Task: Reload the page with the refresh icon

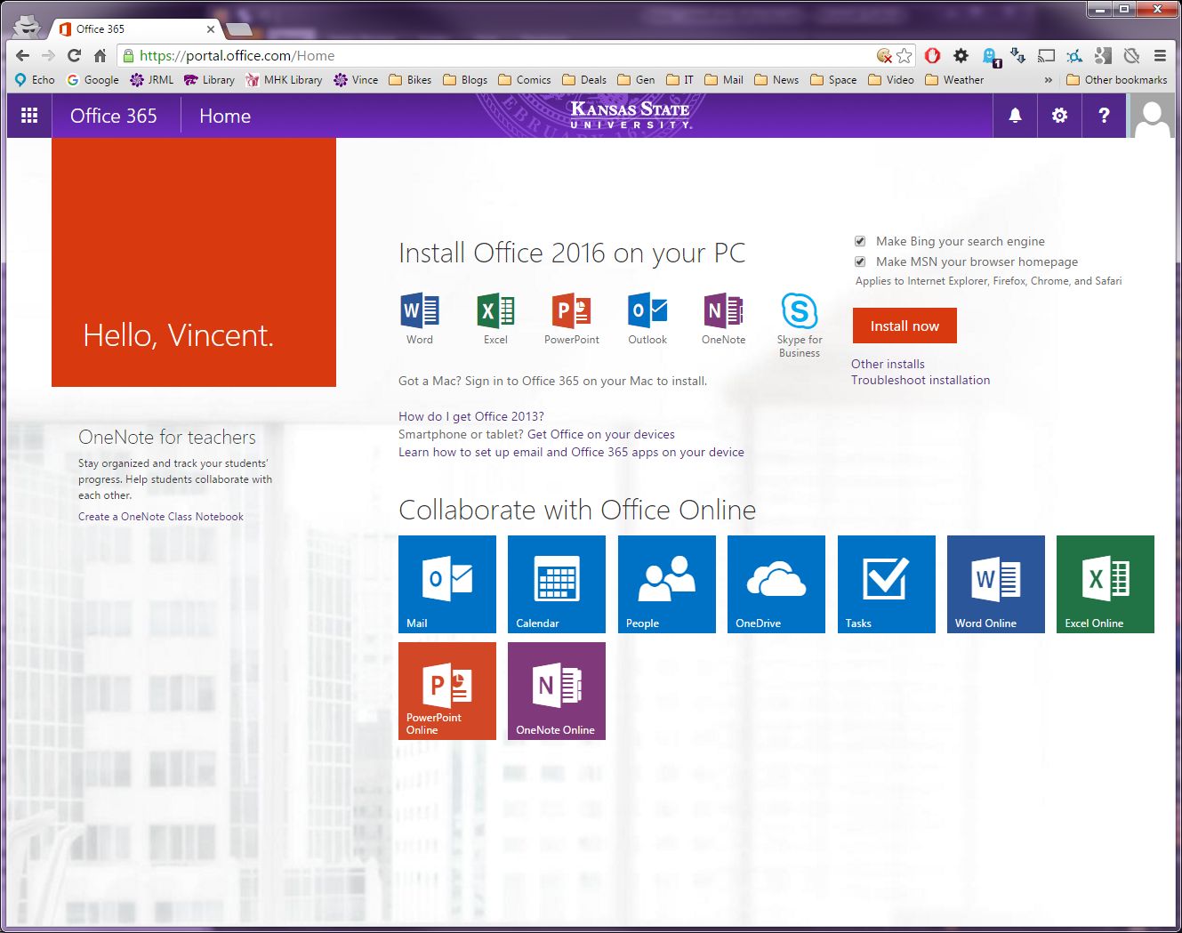Action: 75,55
